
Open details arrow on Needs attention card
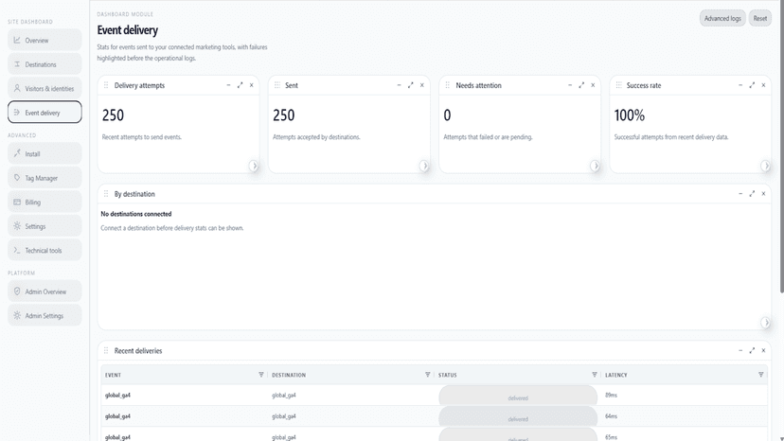[x=595, y=166]
